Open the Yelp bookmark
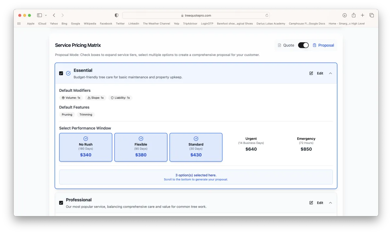 (176, 23)
